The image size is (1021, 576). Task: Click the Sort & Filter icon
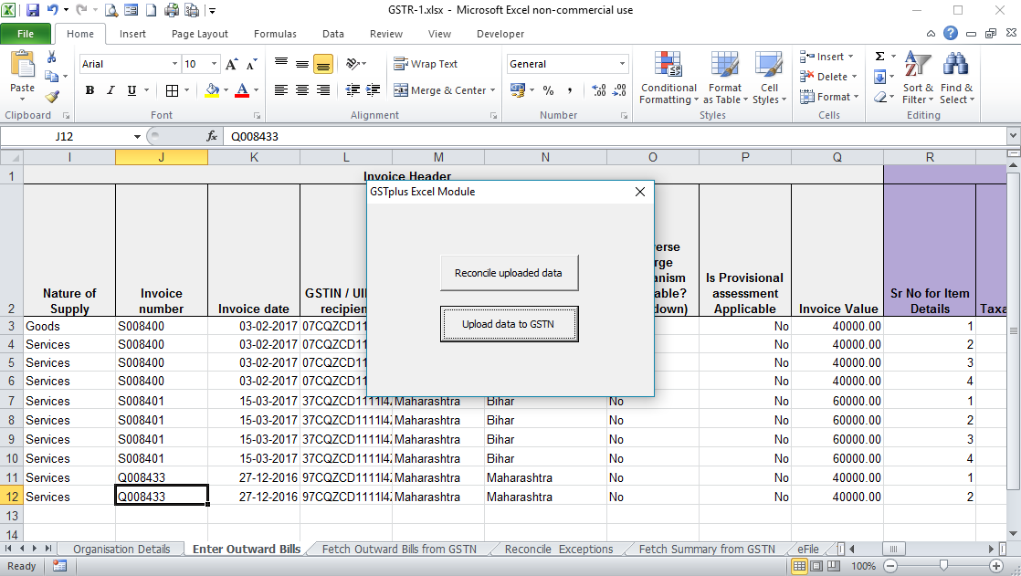(916, 66)
